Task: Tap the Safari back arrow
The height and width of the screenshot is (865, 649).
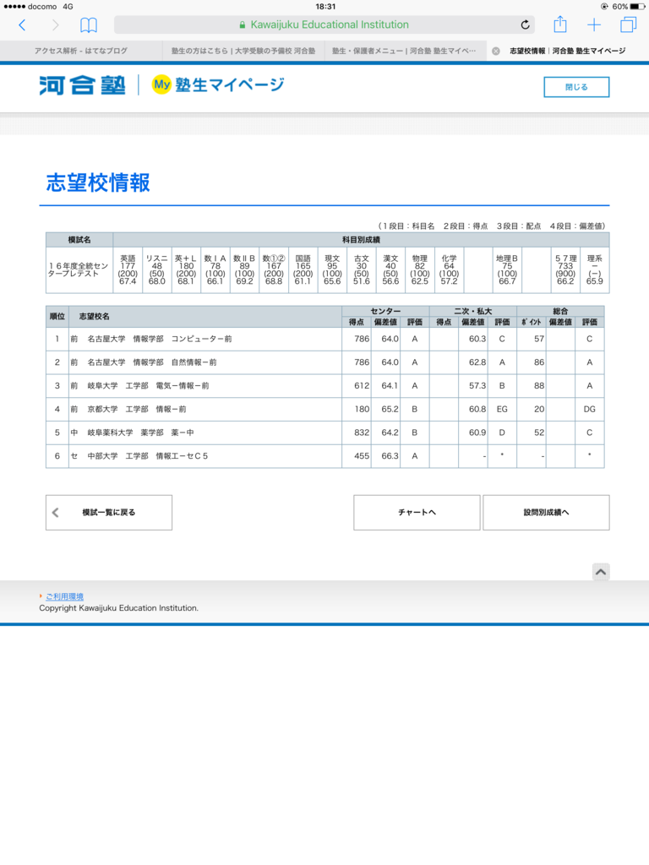Action: point(22,24)
